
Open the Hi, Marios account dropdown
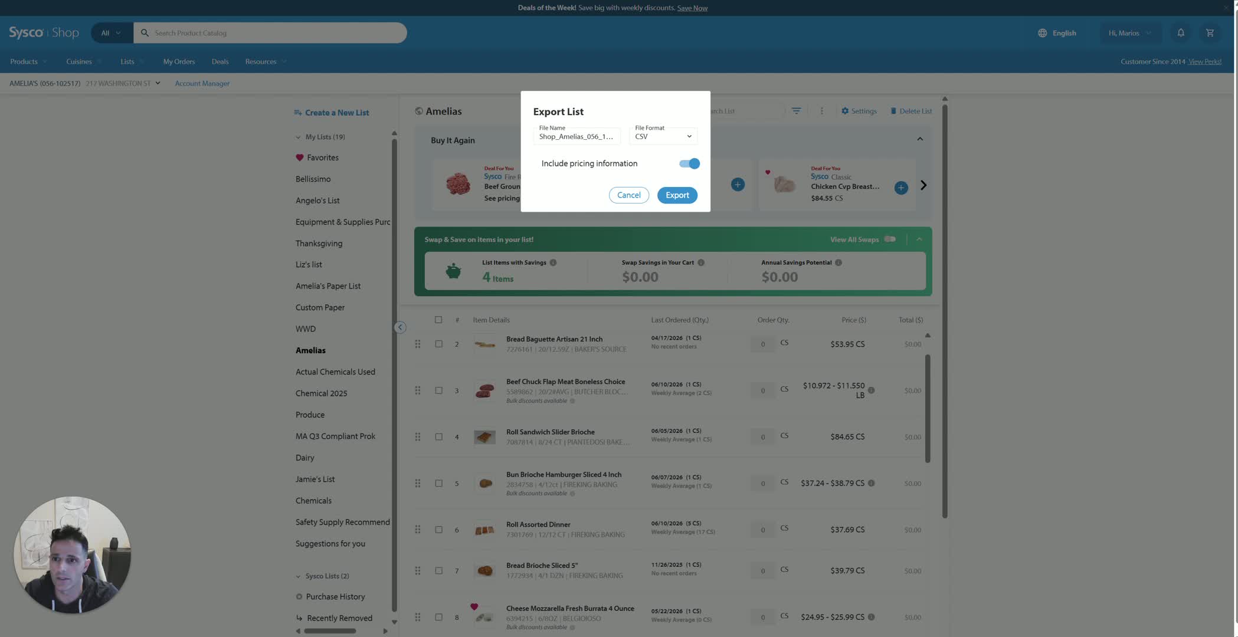coord(1129,33)
